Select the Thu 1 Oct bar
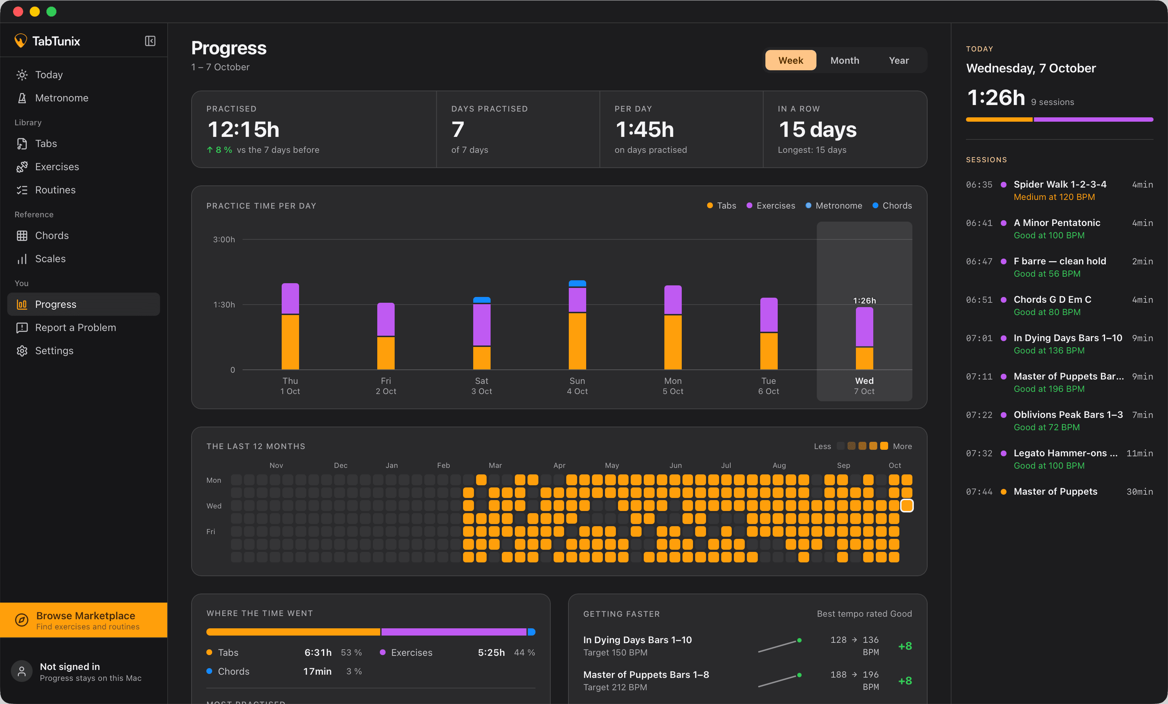 (x=290, y=326)
